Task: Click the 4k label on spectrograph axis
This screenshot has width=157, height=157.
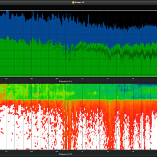Action: click(x=133, y=152)
